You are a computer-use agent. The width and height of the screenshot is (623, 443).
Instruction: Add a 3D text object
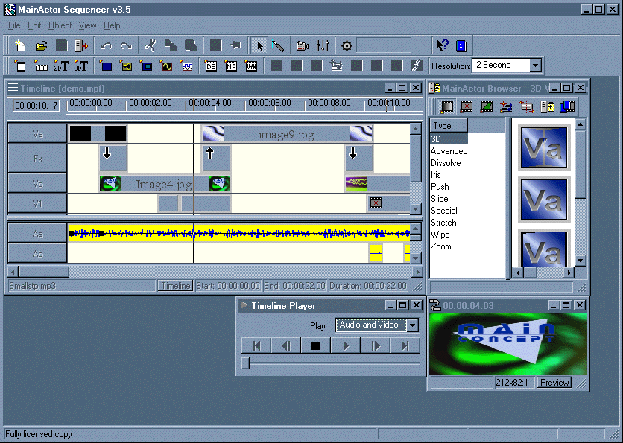(x=81, y=66)
